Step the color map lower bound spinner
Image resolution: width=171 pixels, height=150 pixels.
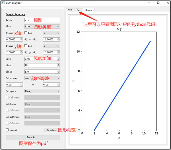coord(21,85)
